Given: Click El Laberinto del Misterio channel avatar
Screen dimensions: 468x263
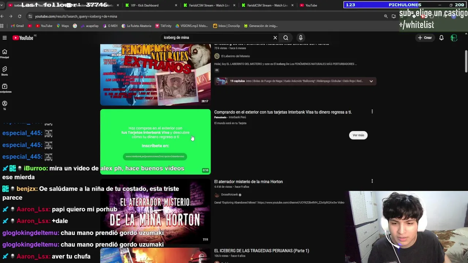Looking at the screenshot, I should click(x=217, y=56).
